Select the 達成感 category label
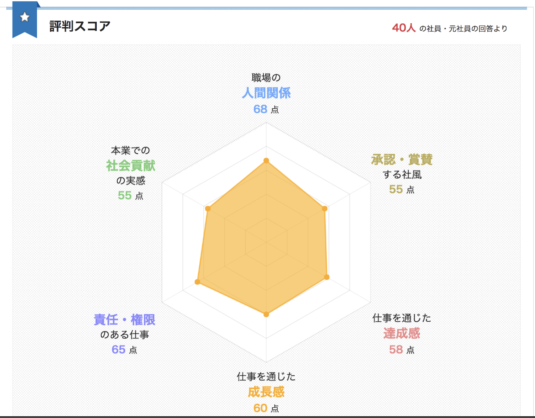Image resolution: width=535 pixels, height=418 pixels. 402,333
